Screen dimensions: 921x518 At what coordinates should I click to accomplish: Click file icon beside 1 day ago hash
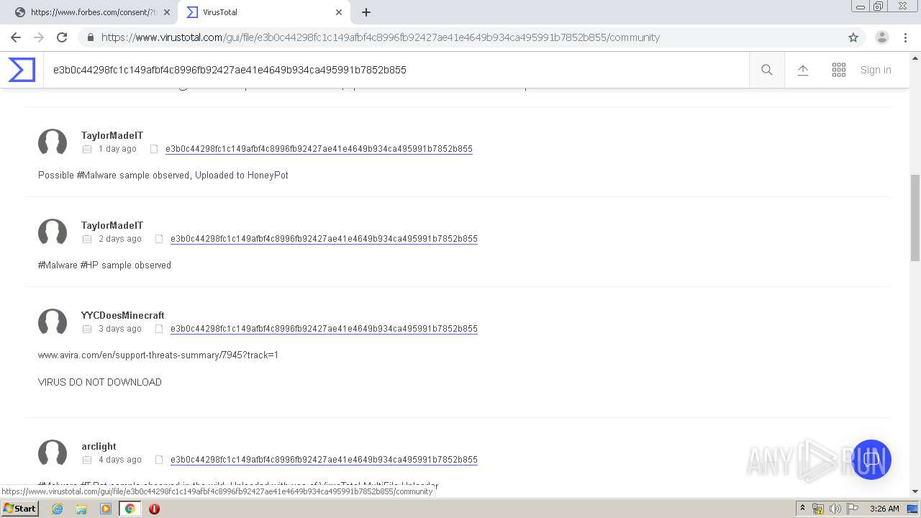point(153,149)
